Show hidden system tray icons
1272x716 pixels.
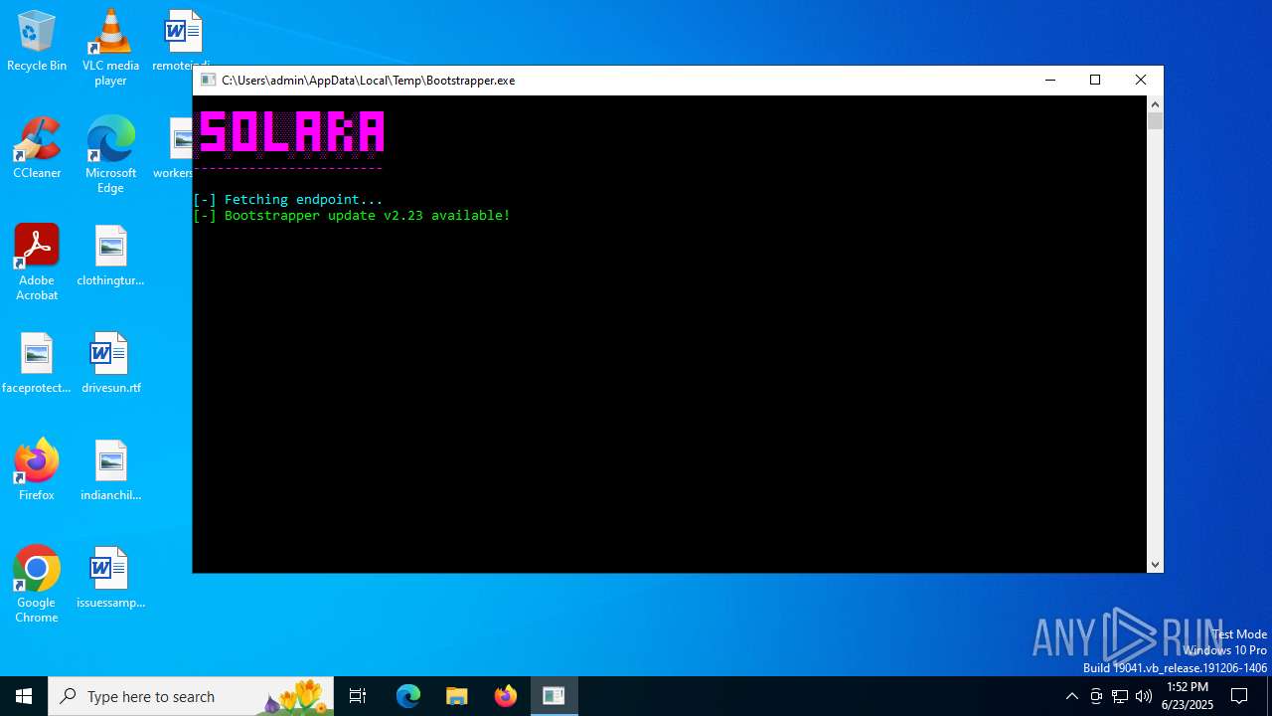tap(1071, 696)
